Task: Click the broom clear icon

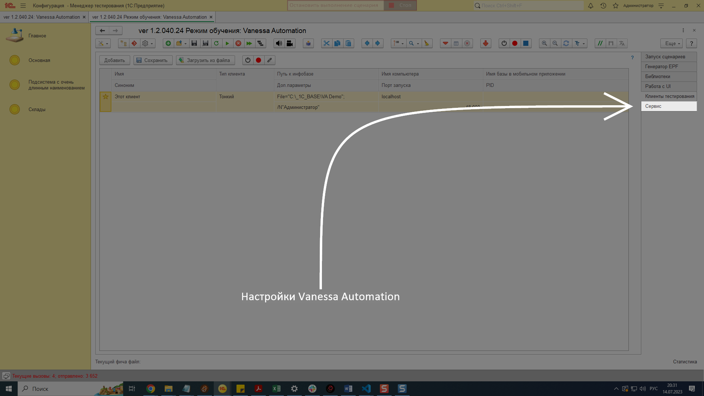Action: tap(426, 43)
